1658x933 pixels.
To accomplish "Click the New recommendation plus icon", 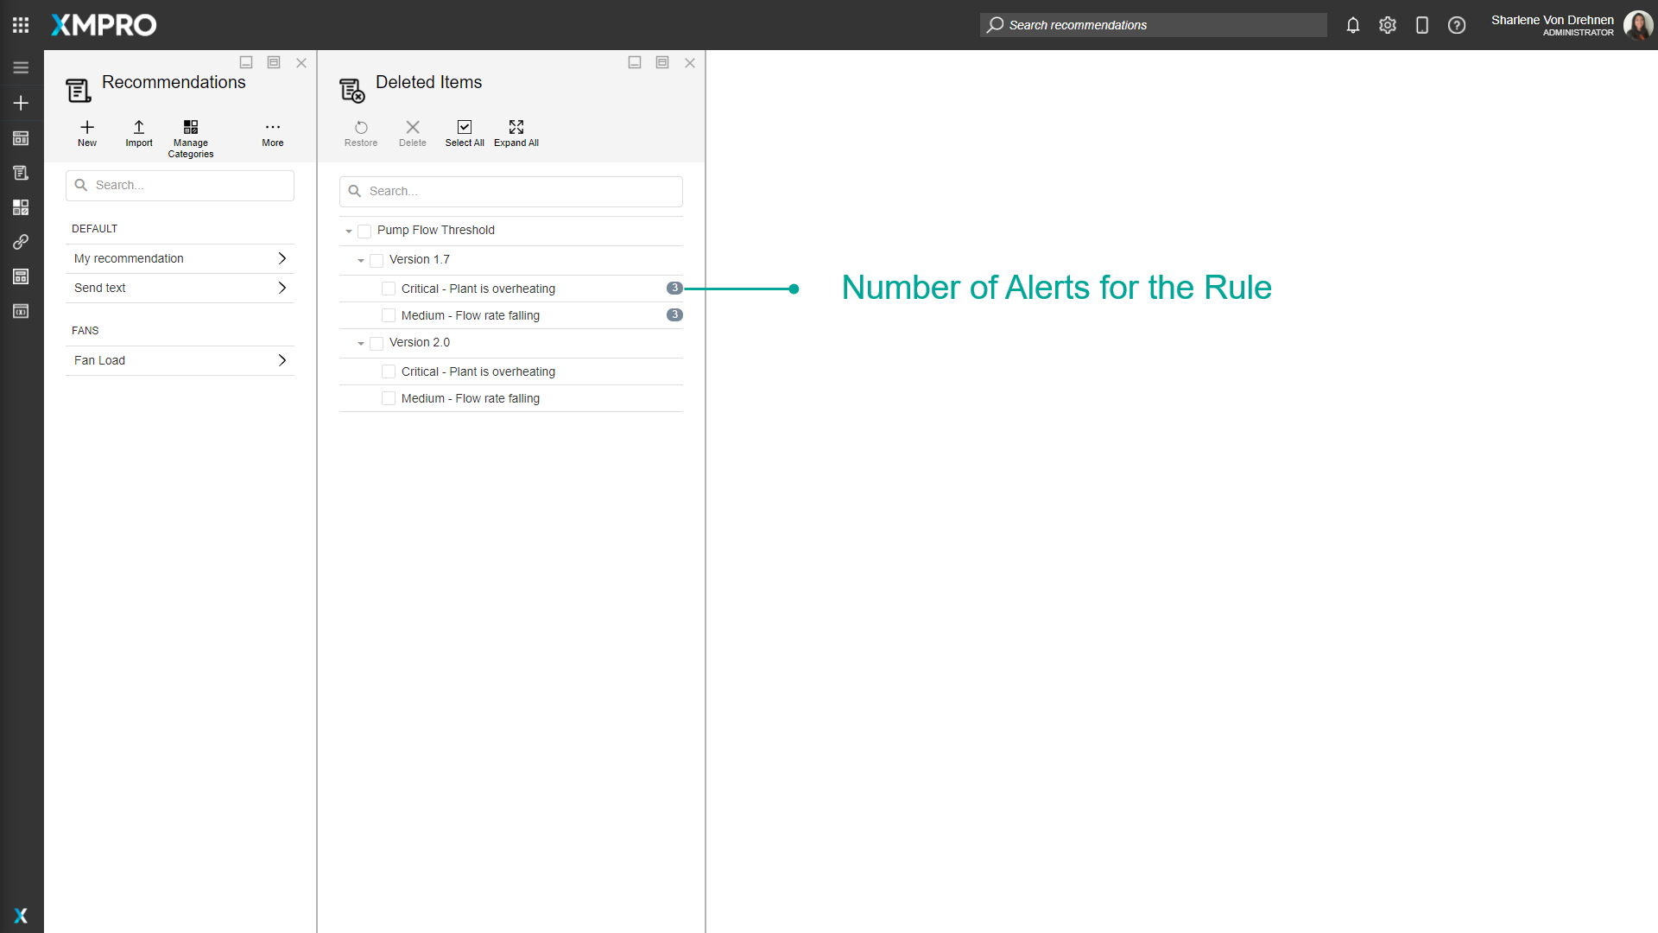I will [x=87, y=128].
